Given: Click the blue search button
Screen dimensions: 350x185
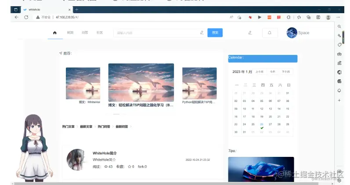Looking at the screenshot, I should (215, 33).
